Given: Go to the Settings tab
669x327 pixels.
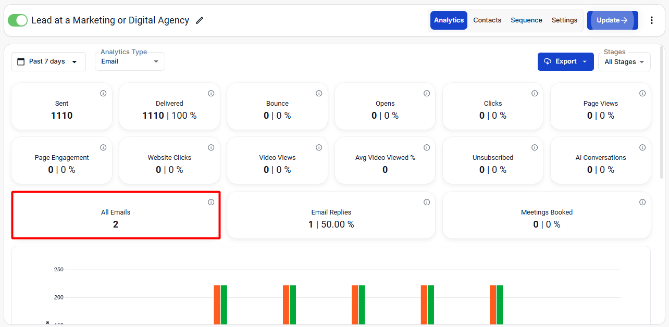Looking at the screenshot, I should tap(564, 20).
